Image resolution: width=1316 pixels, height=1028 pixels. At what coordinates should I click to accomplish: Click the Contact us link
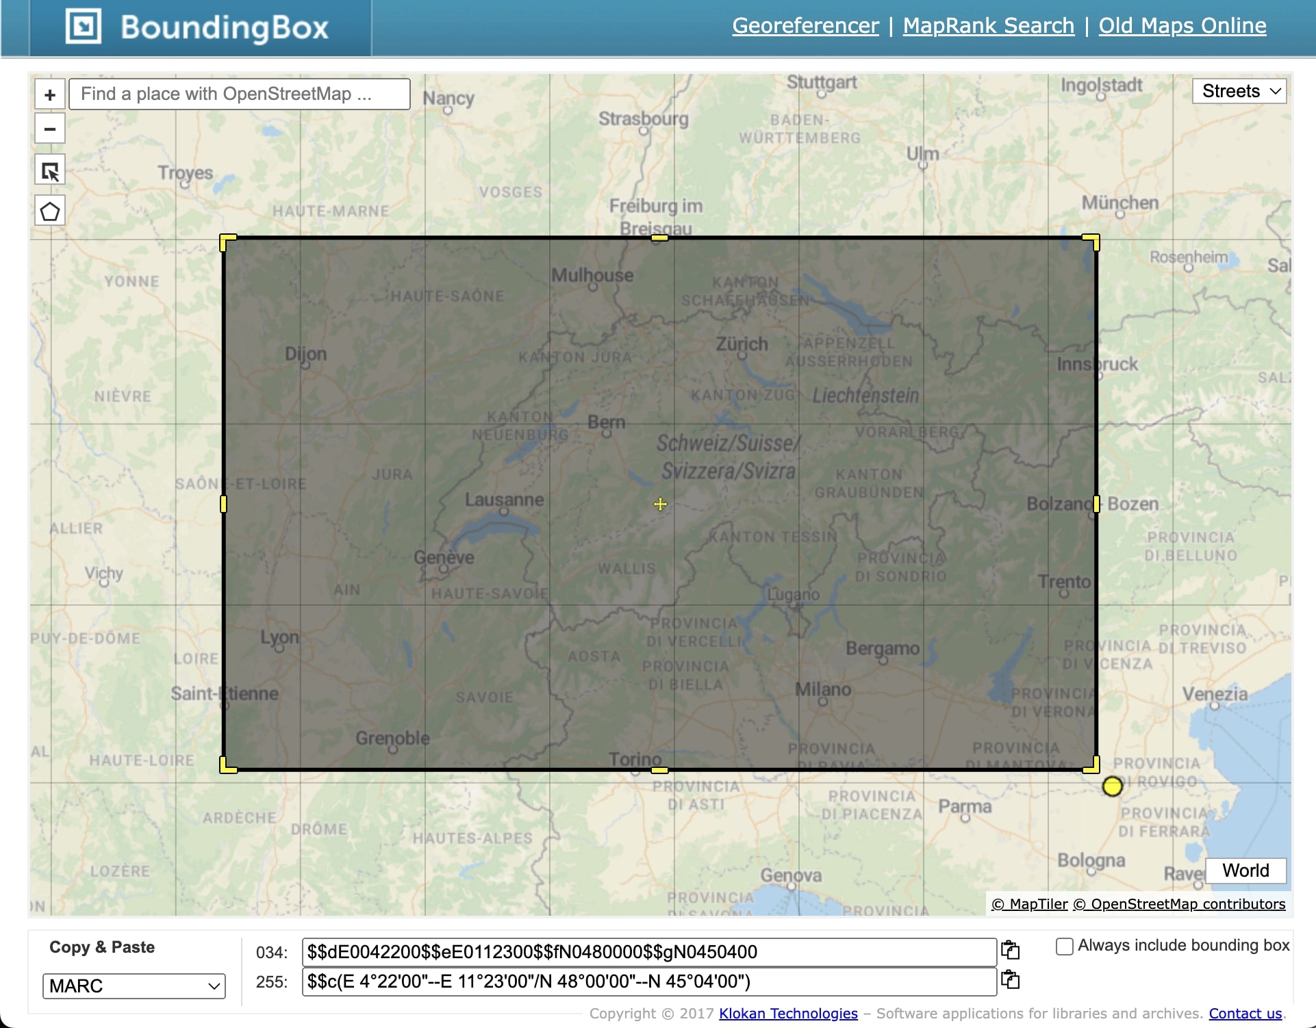(1245, 1013)
